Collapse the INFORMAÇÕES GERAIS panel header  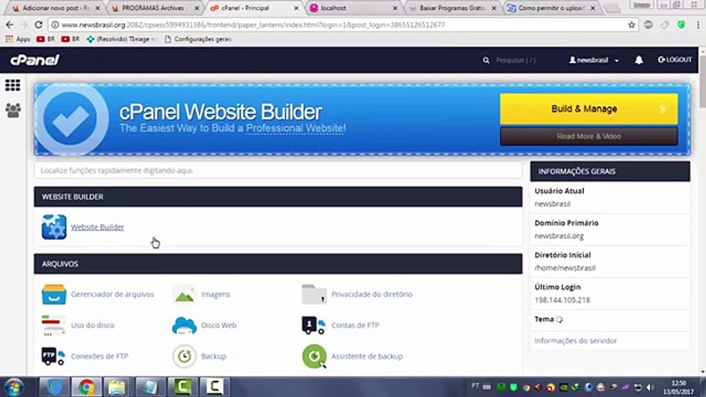pos(610,171)
